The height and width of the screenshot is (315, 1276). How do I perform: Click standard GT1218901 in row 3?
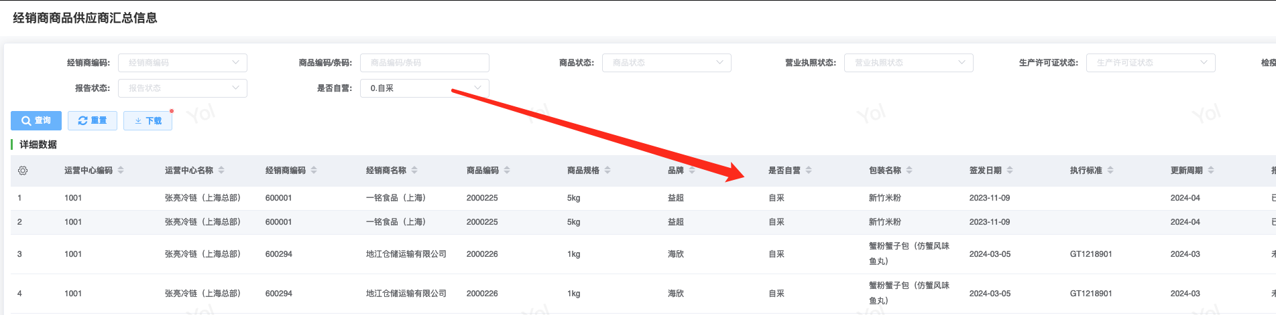(x=1091, y=254)
